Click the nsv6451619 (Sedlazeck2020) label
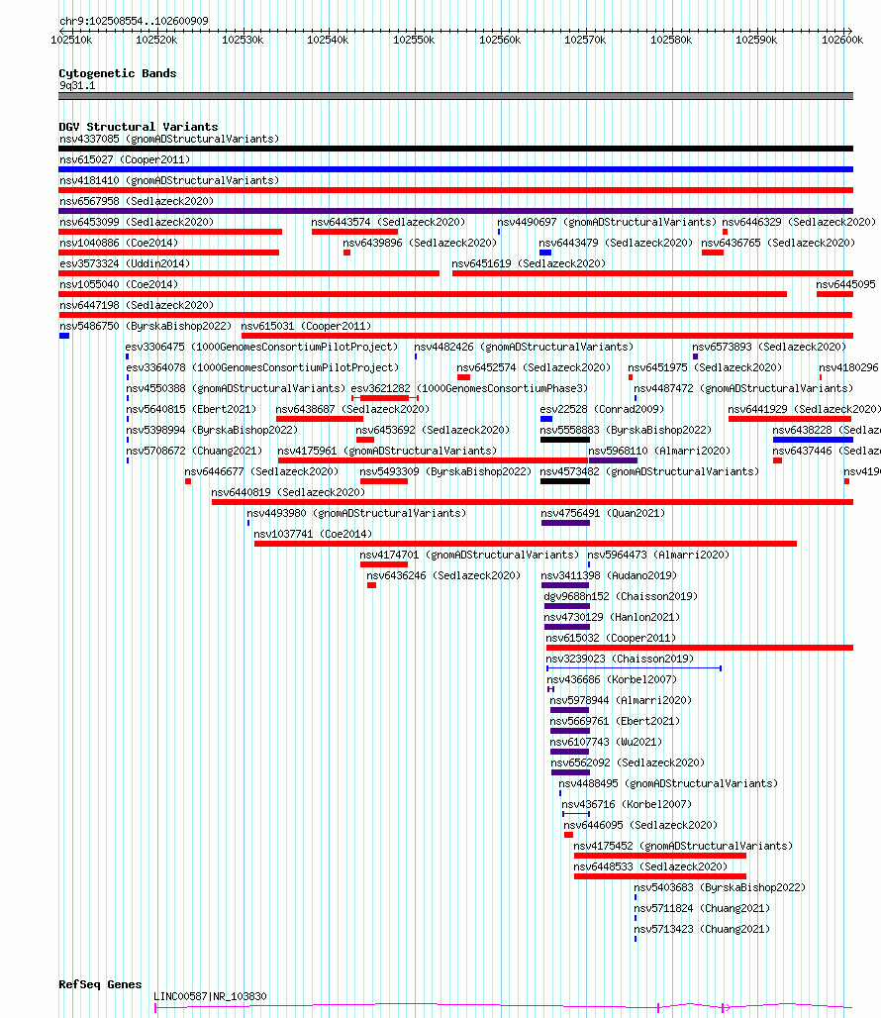Screen dimensions: 881x1018 (x=529, y=263)
